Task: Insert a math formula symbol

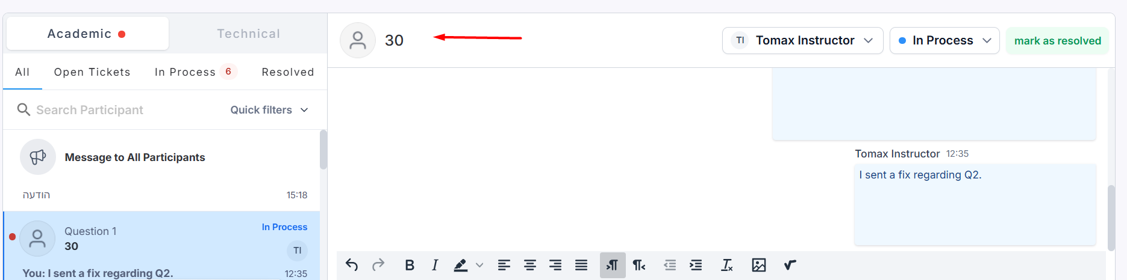Action: 790,265
